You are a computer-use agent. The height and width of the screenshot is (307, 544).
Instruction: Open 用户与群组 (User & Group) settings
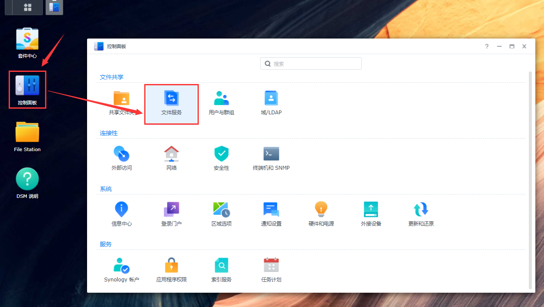(221, 102)
